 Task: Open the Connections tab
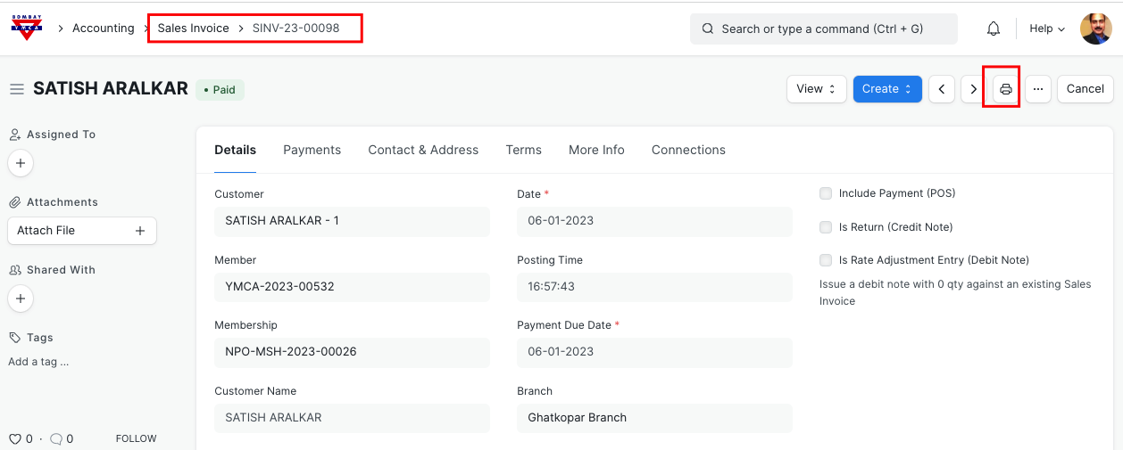(x=688, y=150)
